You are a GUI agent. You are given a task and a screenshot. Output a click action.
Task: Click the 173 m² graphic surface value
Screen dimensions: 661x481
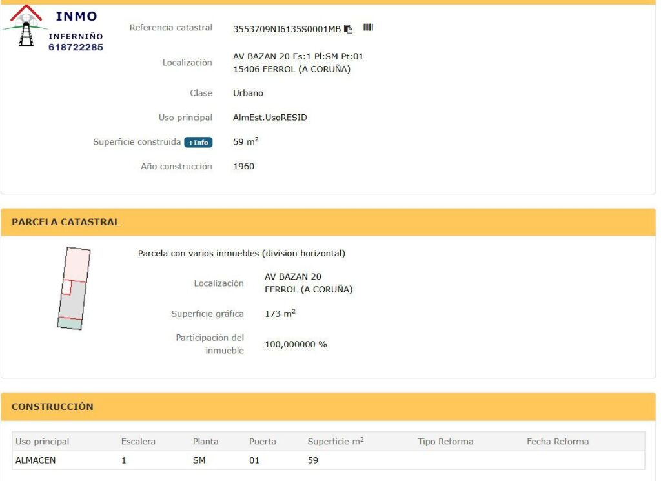(x=280, y=313)
